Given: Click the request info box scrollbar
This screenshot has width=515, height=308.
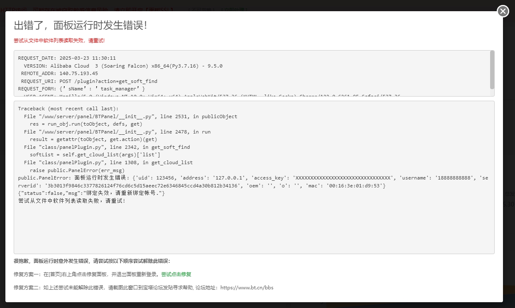Looking at the screenshot, I should [x=492, y=70].
